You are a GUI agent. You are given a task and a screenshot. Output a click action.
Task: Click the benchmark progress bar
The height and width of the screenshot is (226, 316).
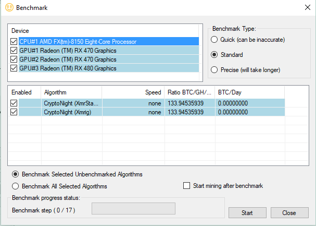(x=133, y=208)
